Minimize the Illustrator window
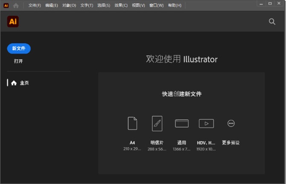The width and height of the screenshot is (286, 184). coord(261,4)
